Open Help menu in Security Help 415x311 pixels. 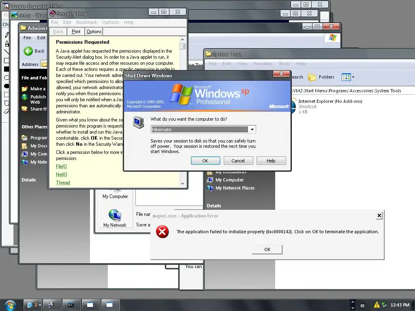[128, 22]
